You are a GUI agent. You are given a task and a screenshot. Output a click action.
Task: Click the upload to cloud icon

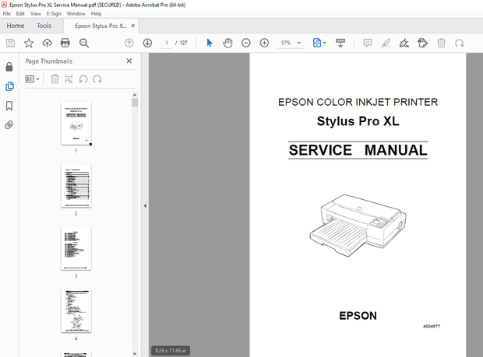(x=47, y=43)
